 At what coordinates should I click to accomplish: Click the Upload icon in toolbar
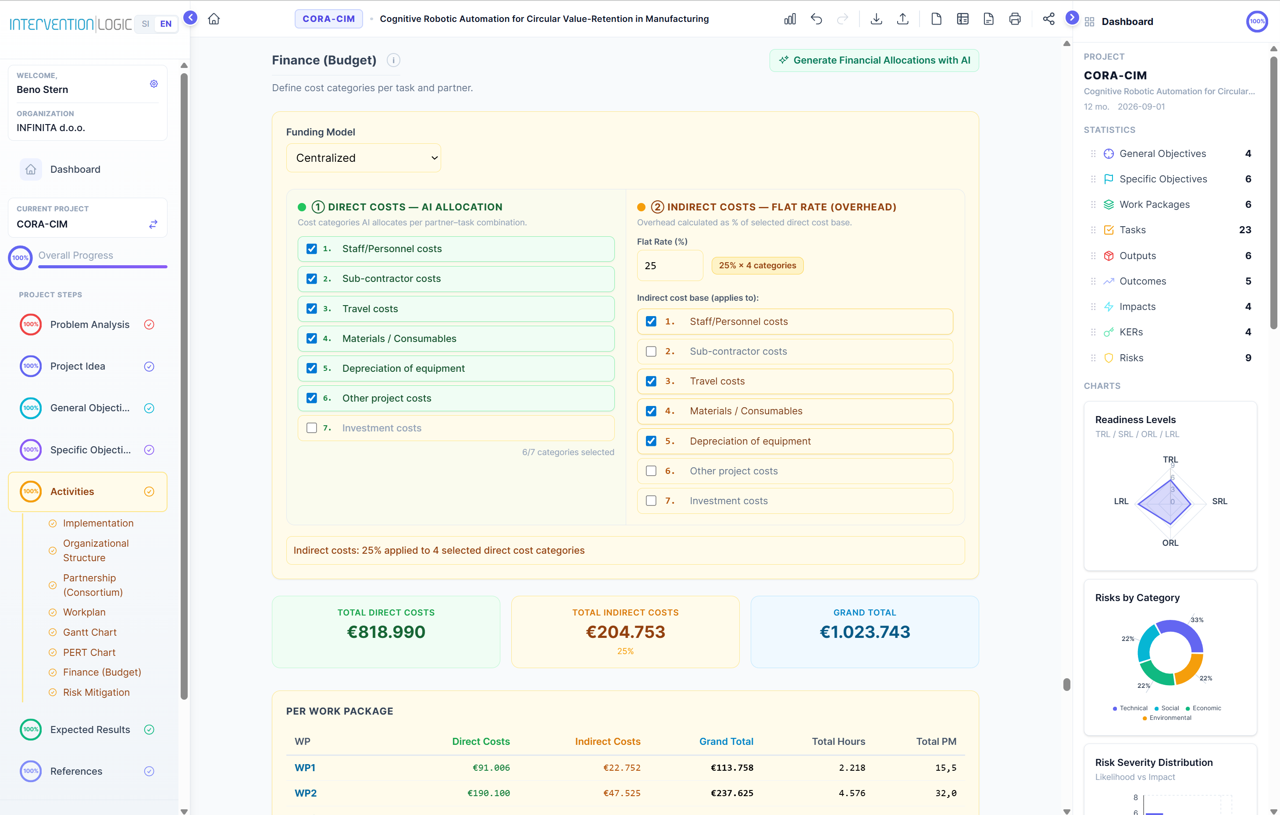coord(902,19)
